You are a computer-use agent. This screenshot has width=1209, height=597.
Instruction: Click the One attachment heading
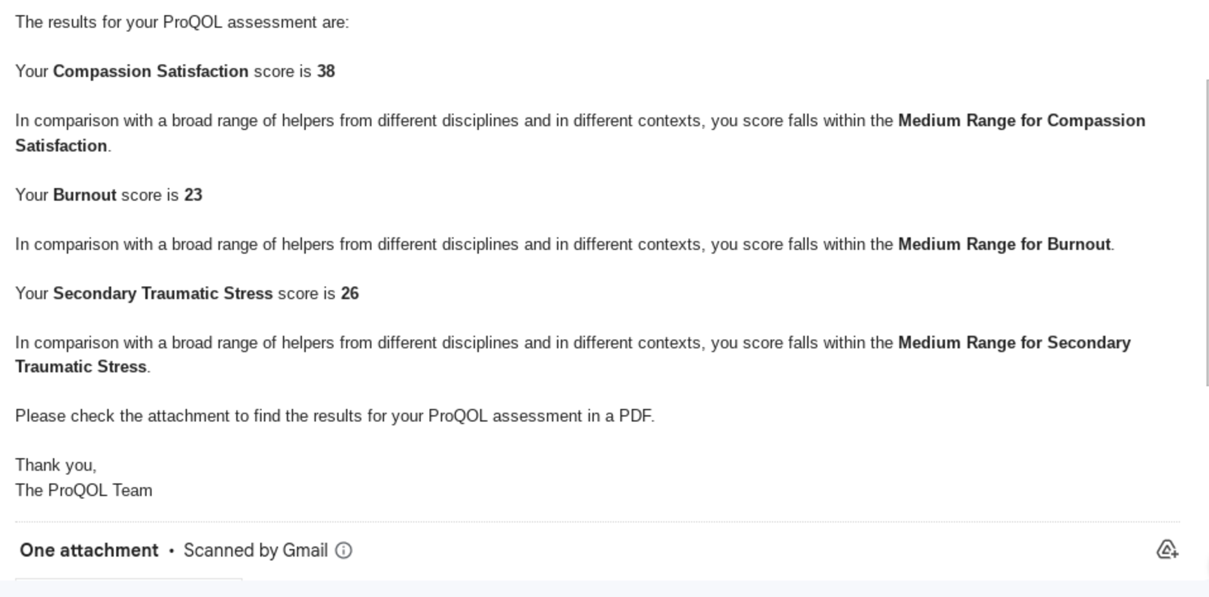tap(89, 550)
